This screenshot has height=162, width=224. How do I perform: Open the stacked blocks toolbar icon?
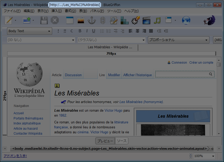[x=125, y=20]
